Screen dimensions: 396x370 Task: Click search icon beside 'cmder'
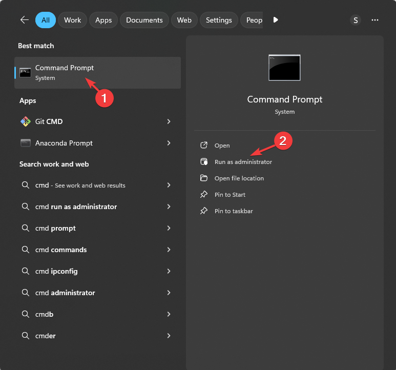point(25,336)
